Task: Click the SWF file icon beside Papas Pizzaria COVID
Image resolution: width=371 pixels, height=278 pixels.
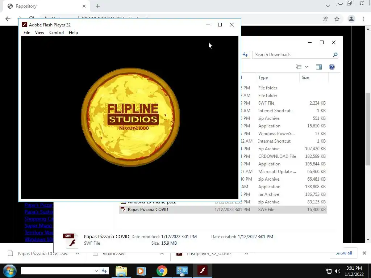Action: point(123,210)
